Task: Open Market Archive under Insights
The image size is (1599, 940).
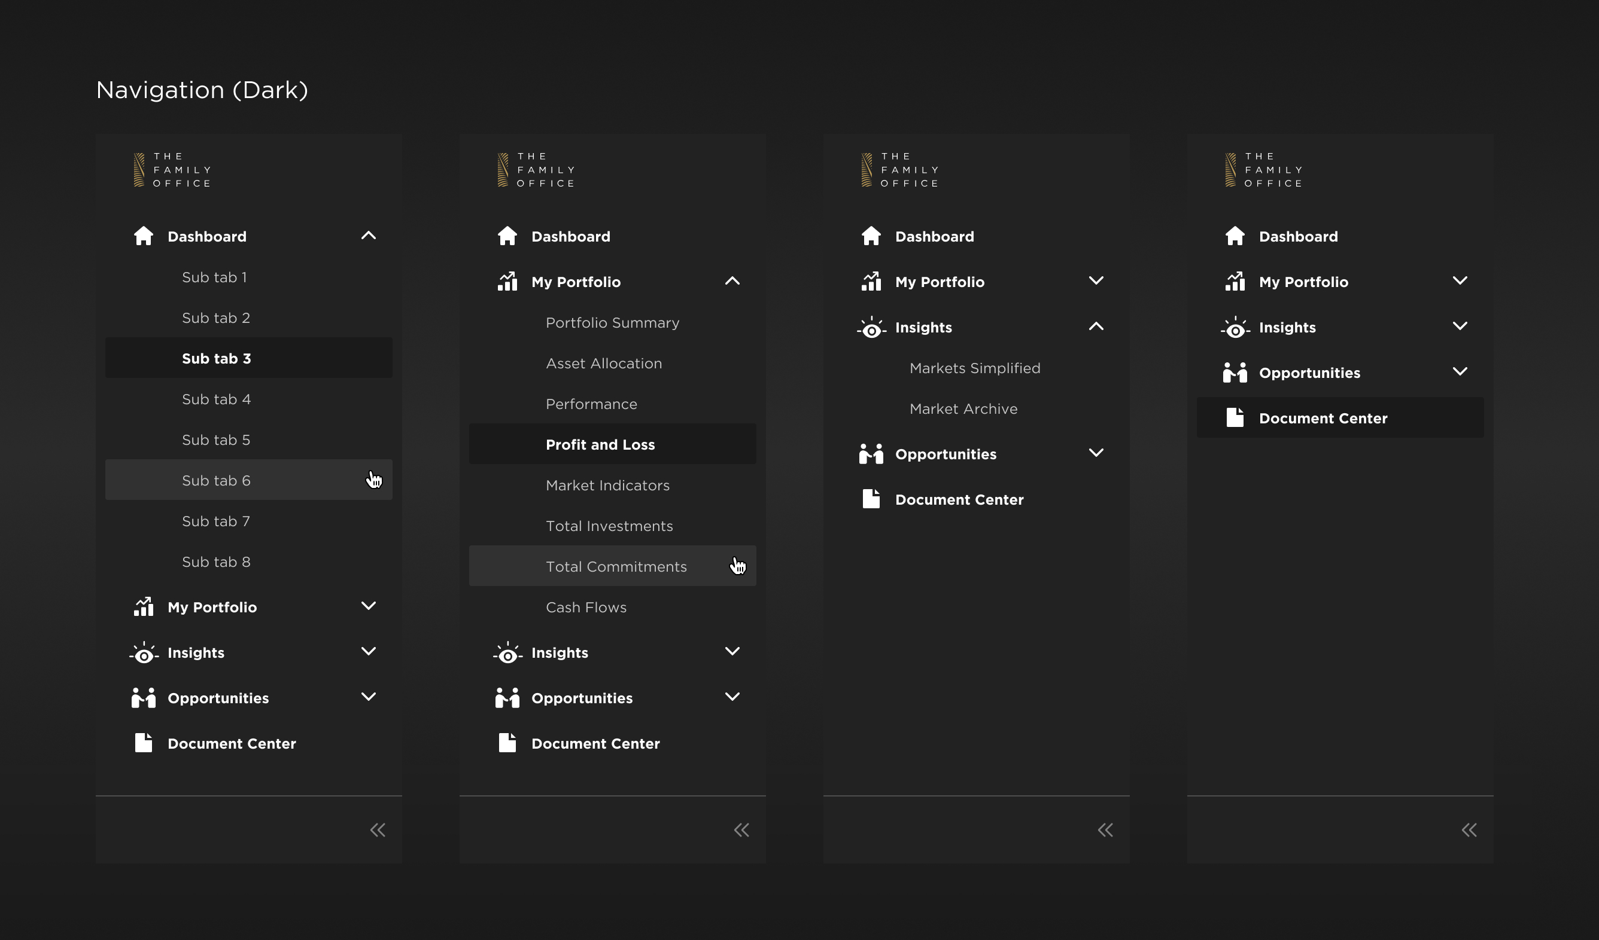Action: (963, 409)
